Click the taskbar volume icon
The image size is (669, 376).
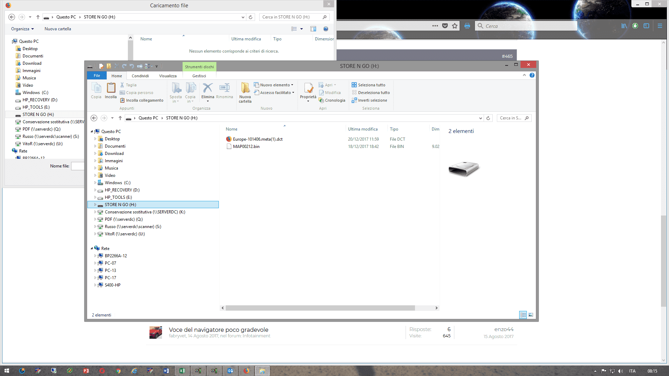(621, 371)
